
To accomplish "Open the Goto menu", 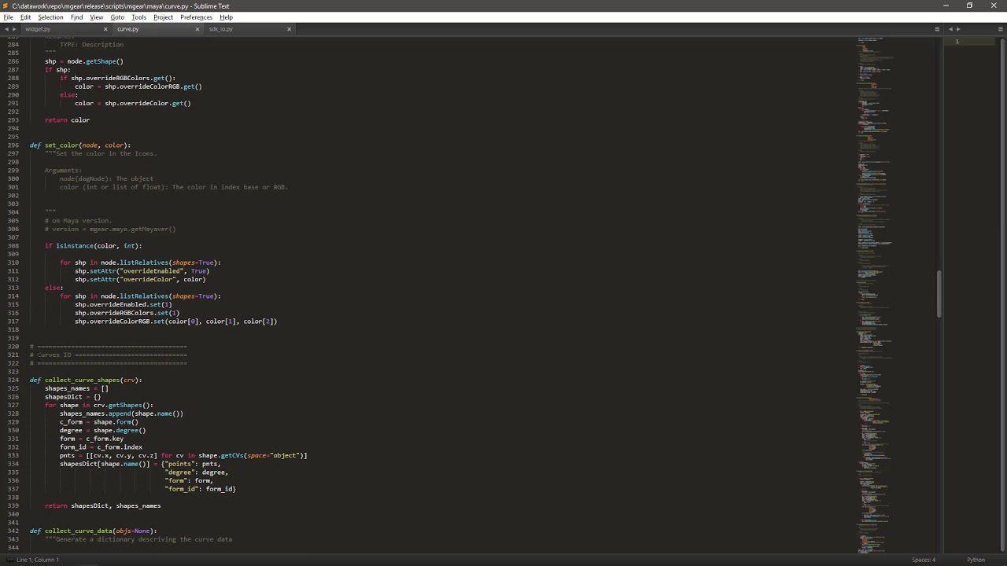I will click(x=117, y=17).
